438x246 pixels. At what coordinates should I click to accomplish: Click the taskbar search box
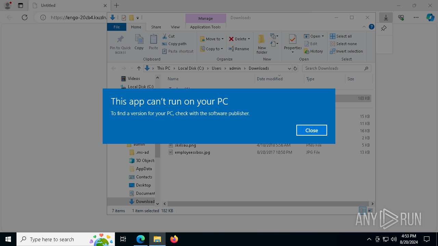[x=66, y=239]
